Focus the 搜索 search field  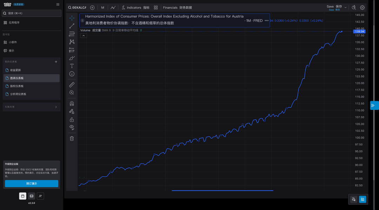tap(32, 13)
